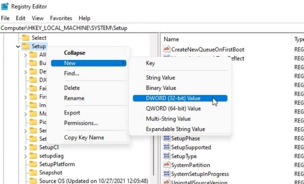
Task: Select the SetupSupported value
Action: 191,147
